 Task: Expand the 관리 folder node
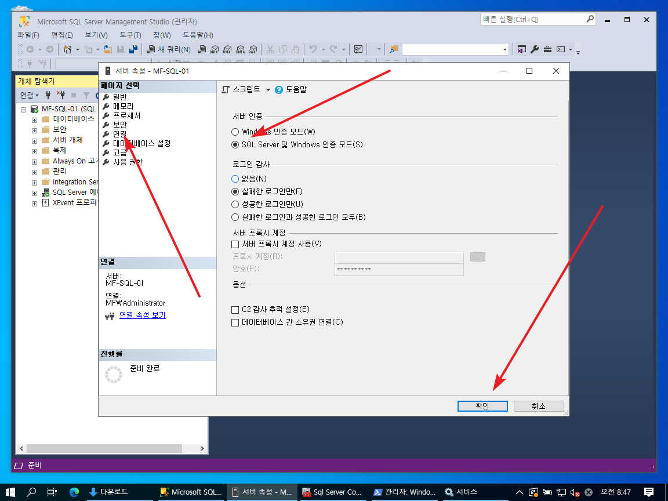(35, 172)
